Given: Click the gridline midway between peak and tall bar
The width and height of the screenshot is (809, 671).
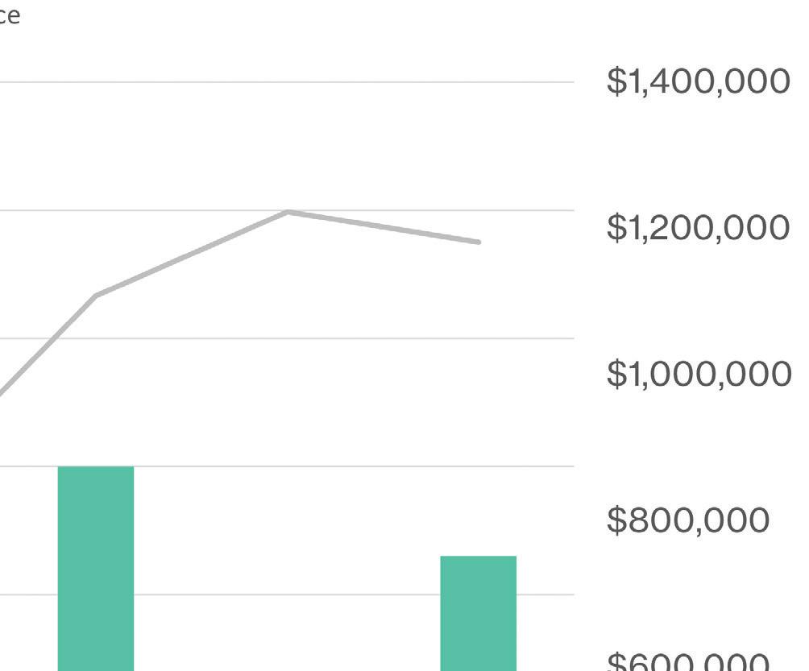Looking at the screenshot, I should [287, 338].
